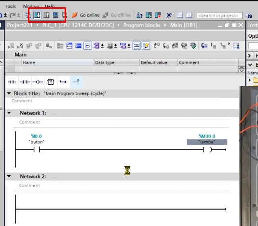258x226 pixels.
Task: Click the Default value column header
Action: pos(159,62)
